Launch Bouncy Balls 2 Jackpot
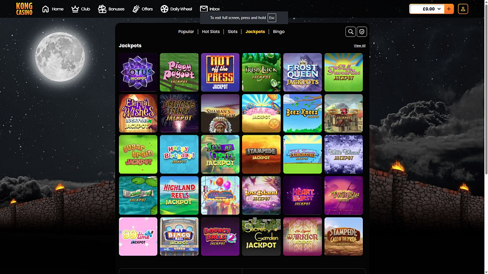Screen dimensions: 488x274 click(220, 237)
